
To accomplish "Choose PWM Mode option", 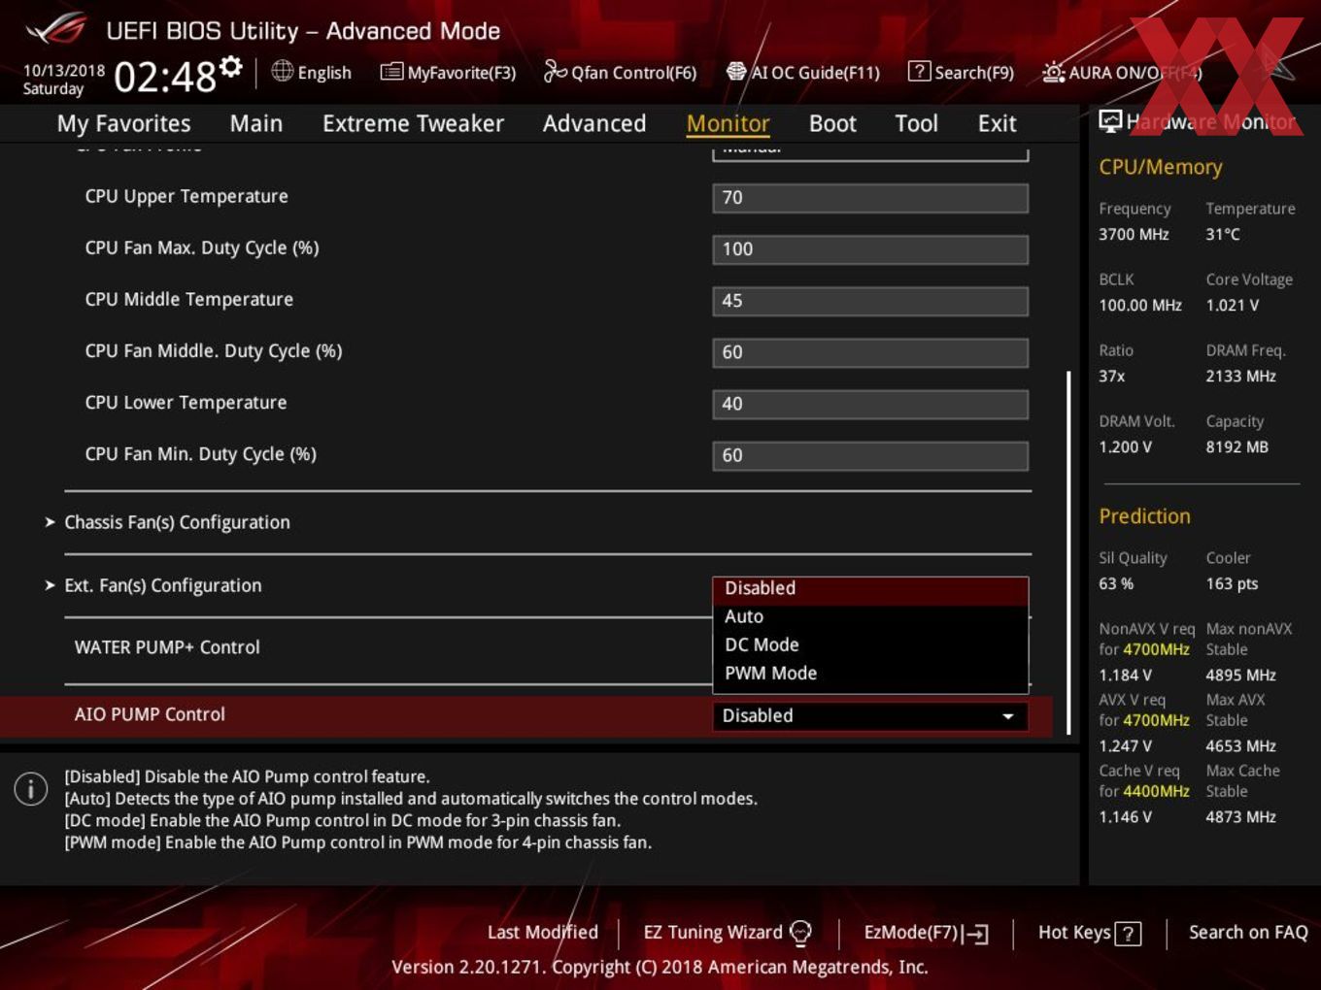I will [870, 673].
